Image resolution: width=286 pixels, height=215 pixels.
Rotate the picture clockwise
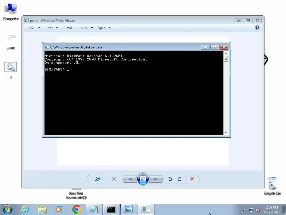click(180, 179)
